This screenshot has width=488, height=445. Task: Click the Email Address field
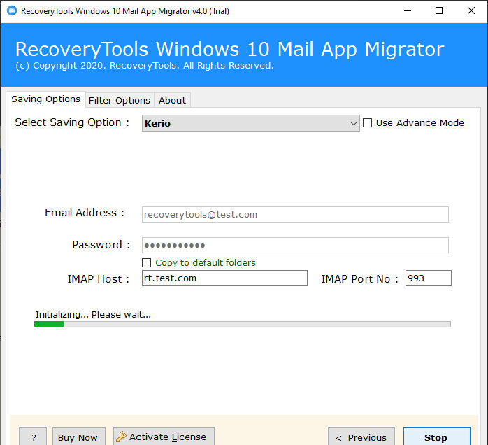(x=294, y=215)
